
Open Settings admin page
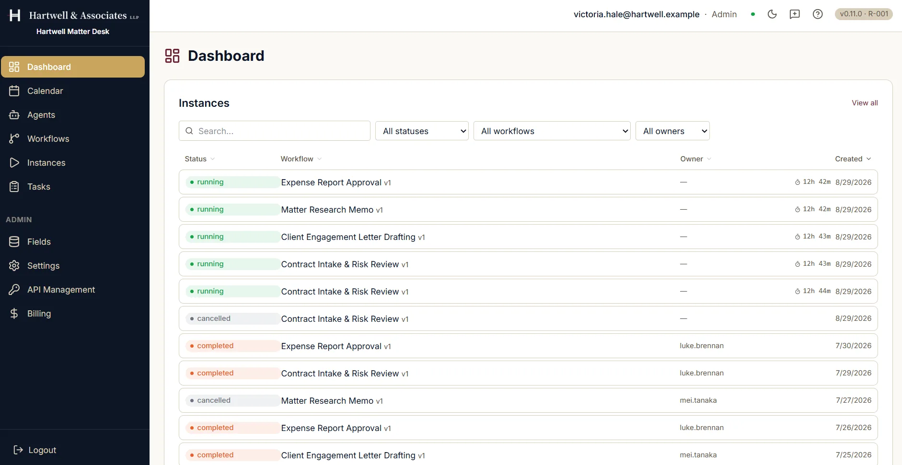(x=73, y=265)
